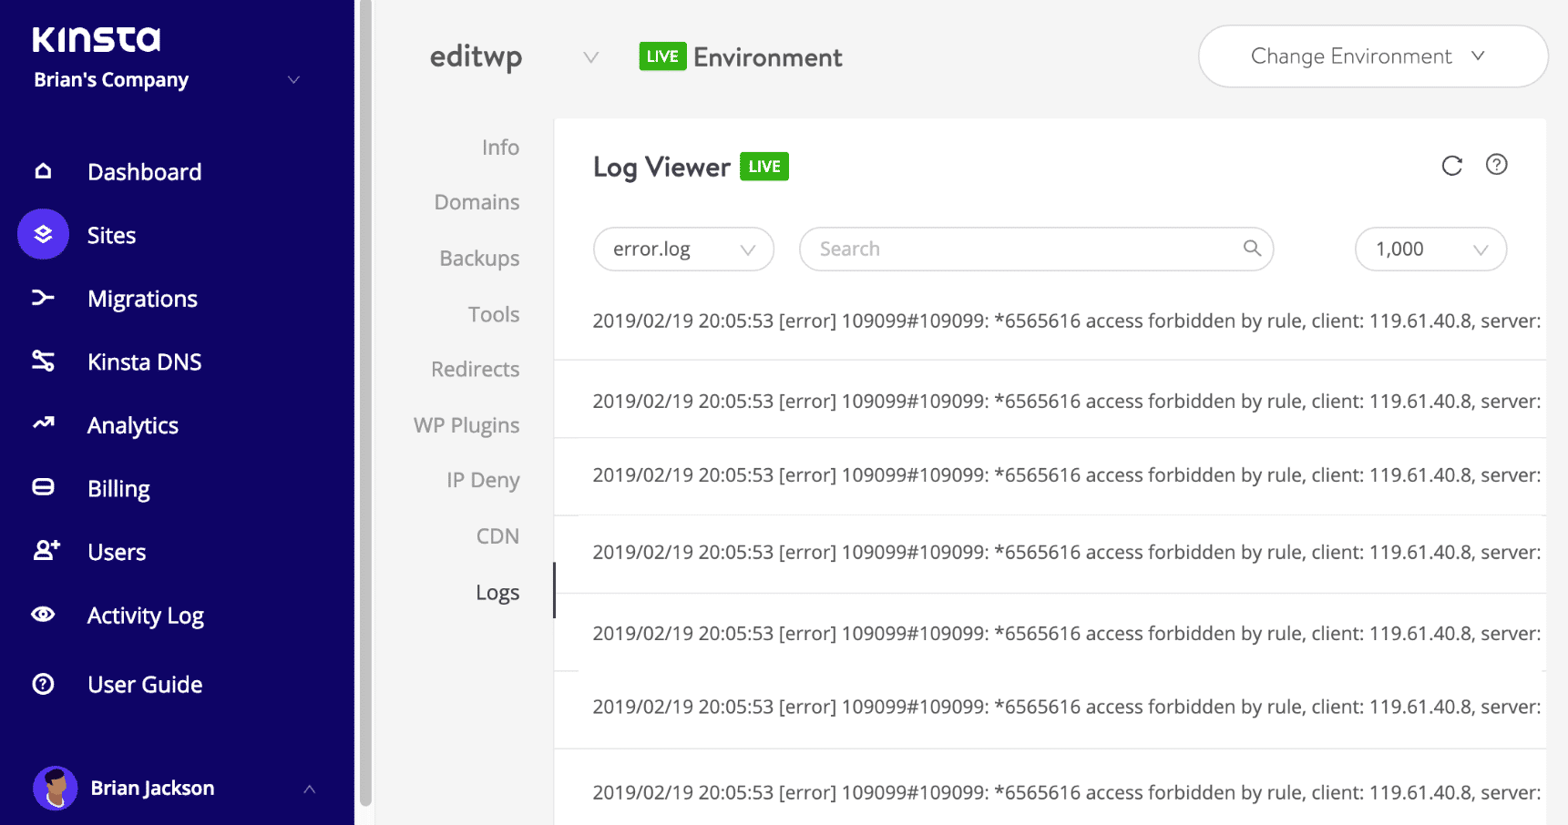
Task: Open the WP Plugins tab
Action: (x=466, y=424)
